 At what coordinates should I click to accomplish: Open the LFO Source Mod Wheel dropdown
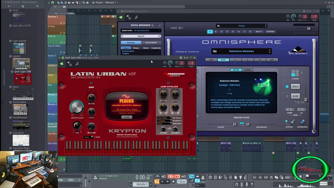(164, 118)
